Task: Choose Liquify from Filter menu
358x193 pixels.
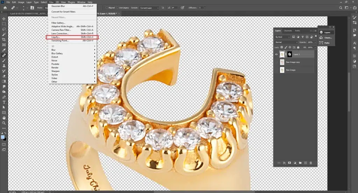Action: 72,37
